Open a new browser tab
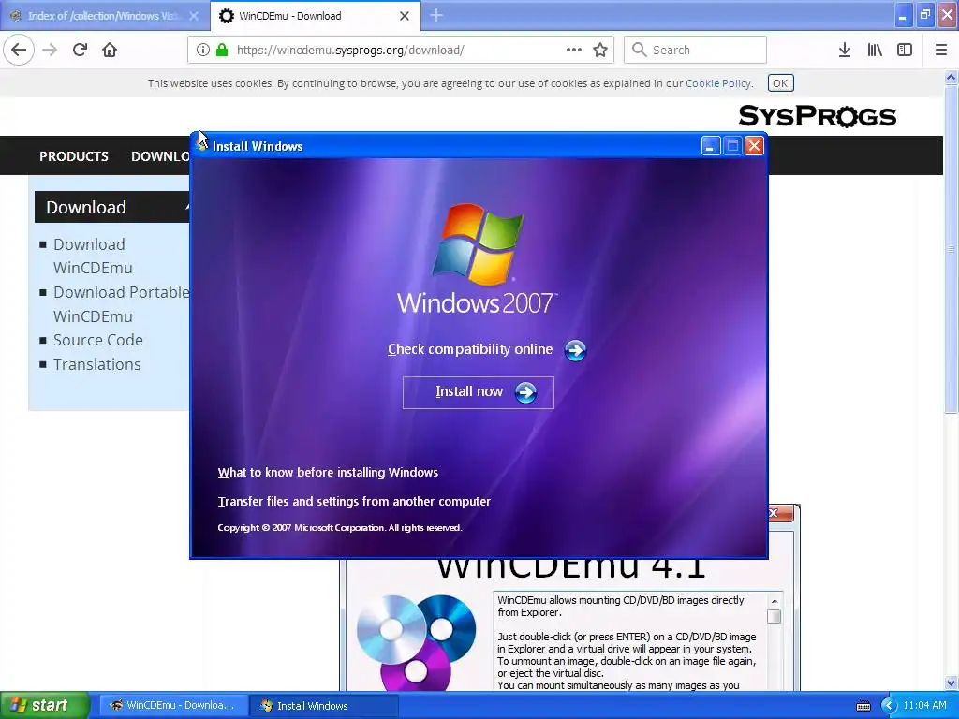The image size is (959, 719). pos(436,15)
